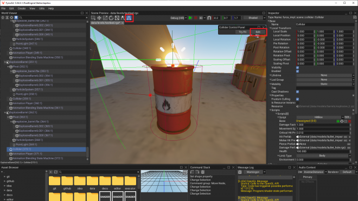Select the Primary bus in Audio Context
Image resolution: width=358 pixels, height=201 pixels.
[x=308, y=177]
